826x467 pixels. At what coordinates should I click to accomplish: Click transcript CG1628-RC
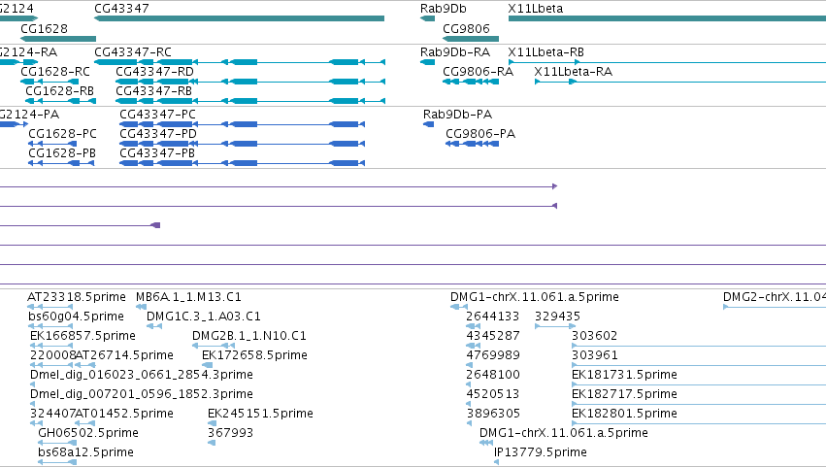[50, 82]
